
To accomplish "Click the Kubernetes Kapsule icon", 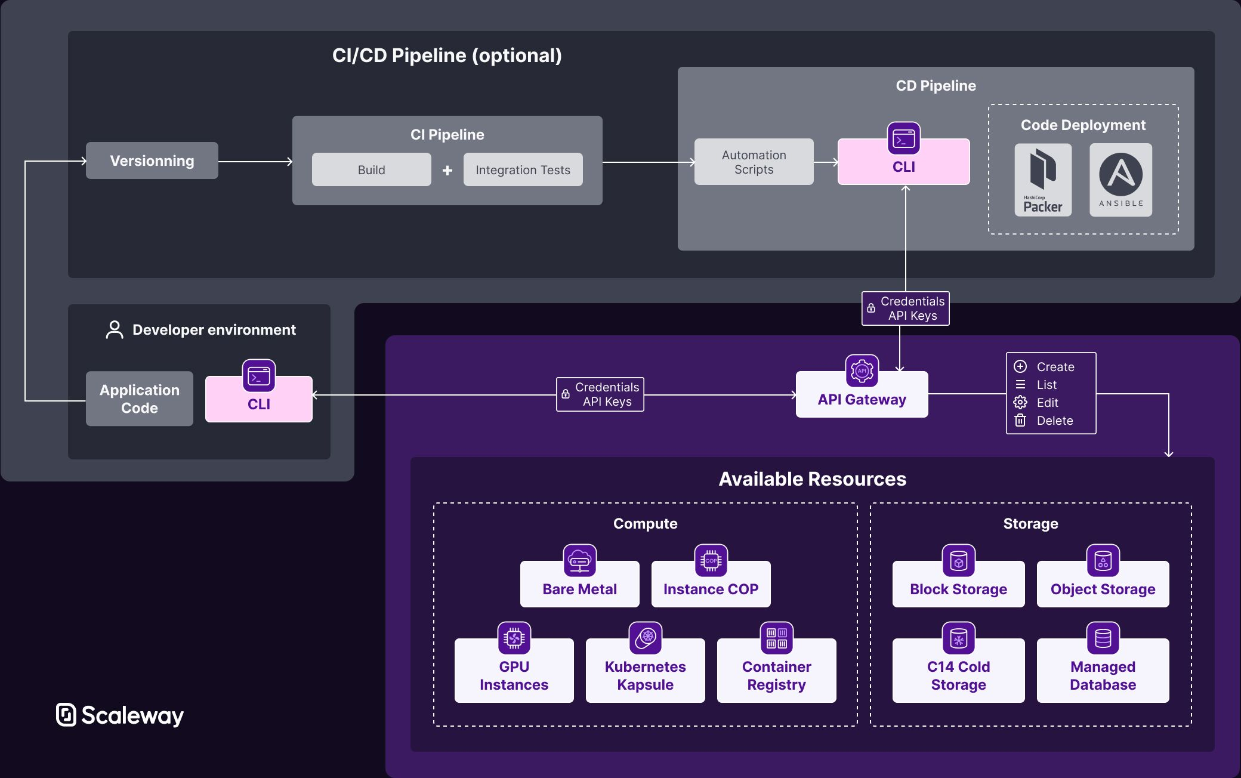I will [645, 638].
